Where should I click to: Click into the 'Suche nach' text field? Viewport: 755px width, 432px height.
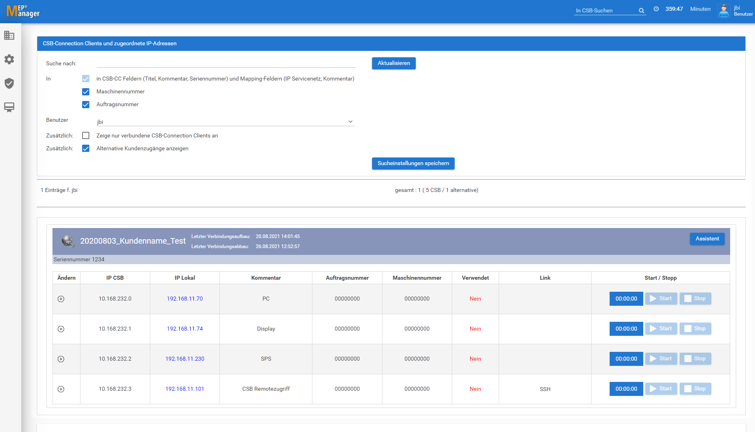[226, 63]
